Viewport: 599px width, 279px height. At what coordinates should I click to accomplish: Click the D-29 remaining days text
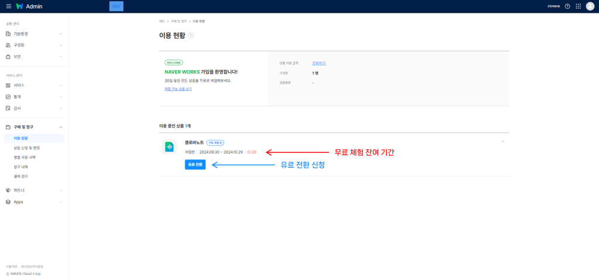point(252,152)
